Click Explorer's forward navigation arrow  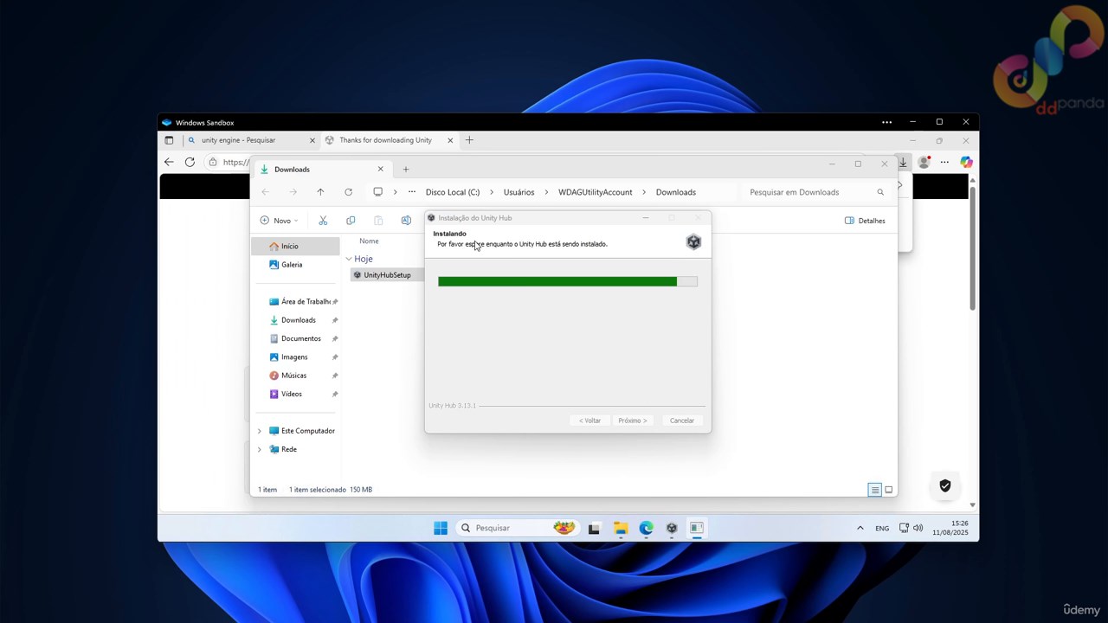[x=293, y=192]
